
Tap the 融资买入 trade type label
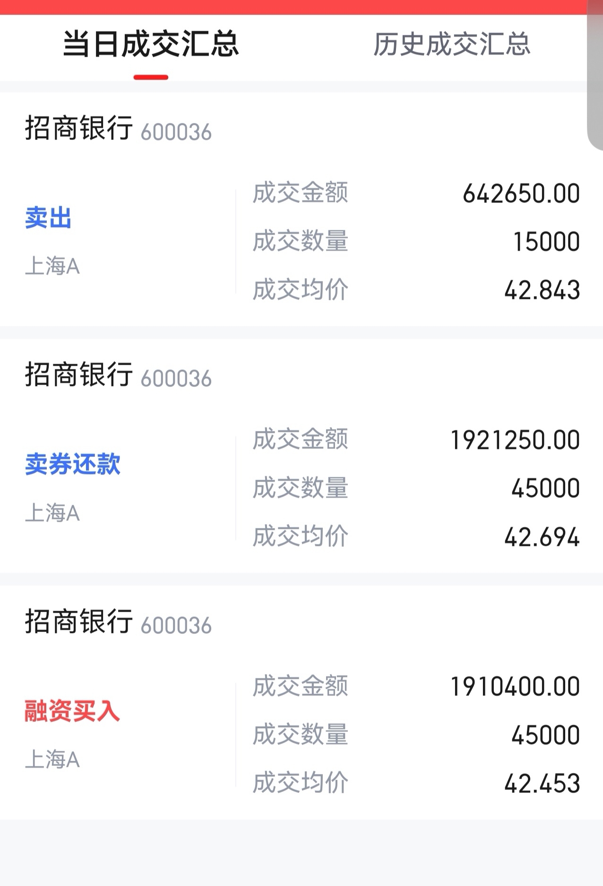[72, 711]
